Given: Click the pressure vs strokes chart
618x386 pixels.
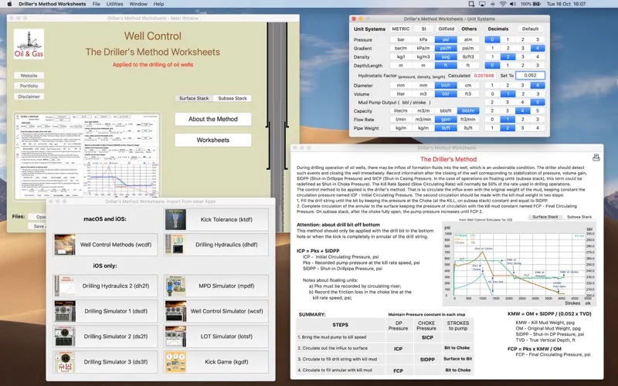Looking at the screenshot, I should coord(518,265).
